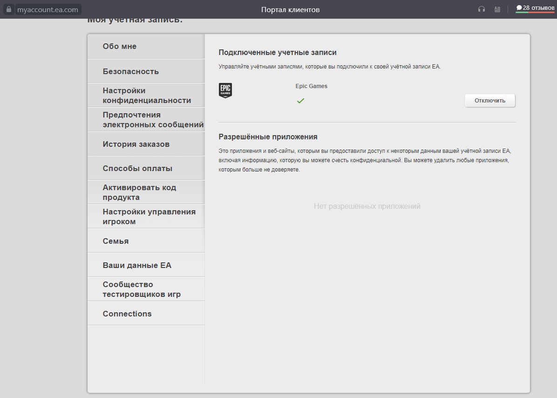The width and height of the screenshot is (557, 398).
Task: Click the lock icon beside the address
Action: (9, 9)
